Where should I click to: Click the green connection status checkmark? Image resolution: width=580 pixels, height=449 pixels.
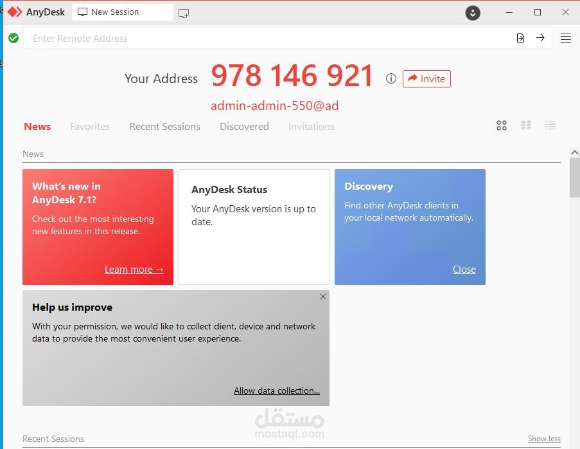click(13, 38)
